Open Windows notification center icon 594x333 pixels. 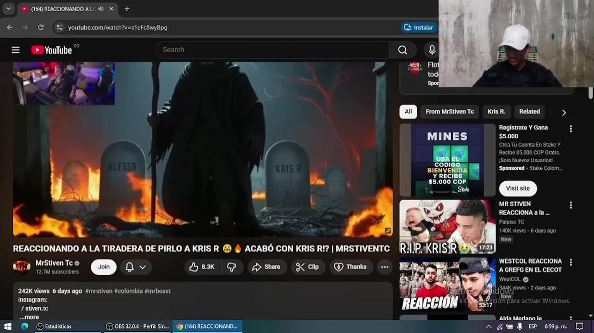coord(580,327)
